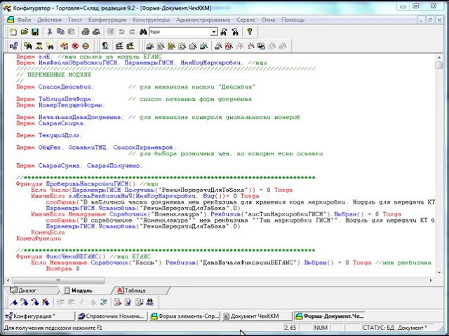449x336 pixels.
Task: Click in the search text combo box
Action: click(179, 32)
